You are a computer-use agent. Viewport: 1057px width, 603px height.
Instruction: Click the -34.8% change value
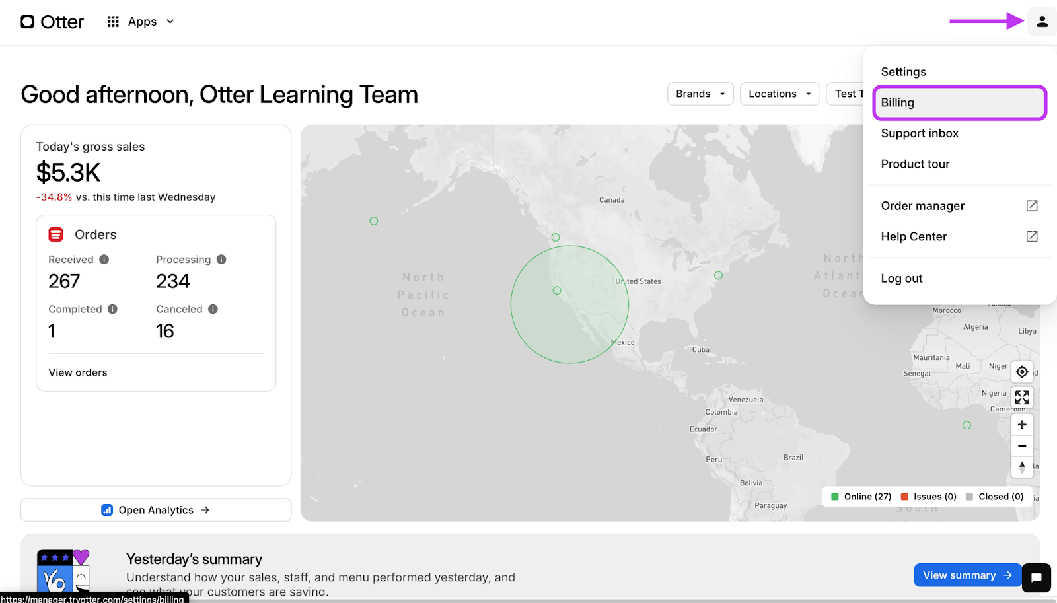54,197
